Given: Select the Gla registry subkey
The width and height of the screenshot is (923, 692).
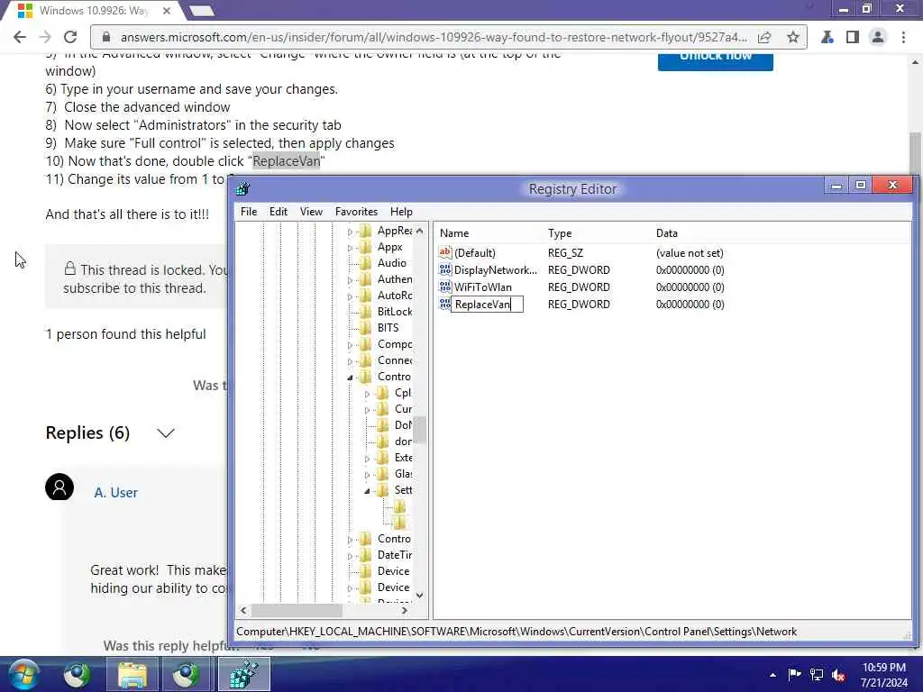Looking at the screenshot, I should (403, 474).
